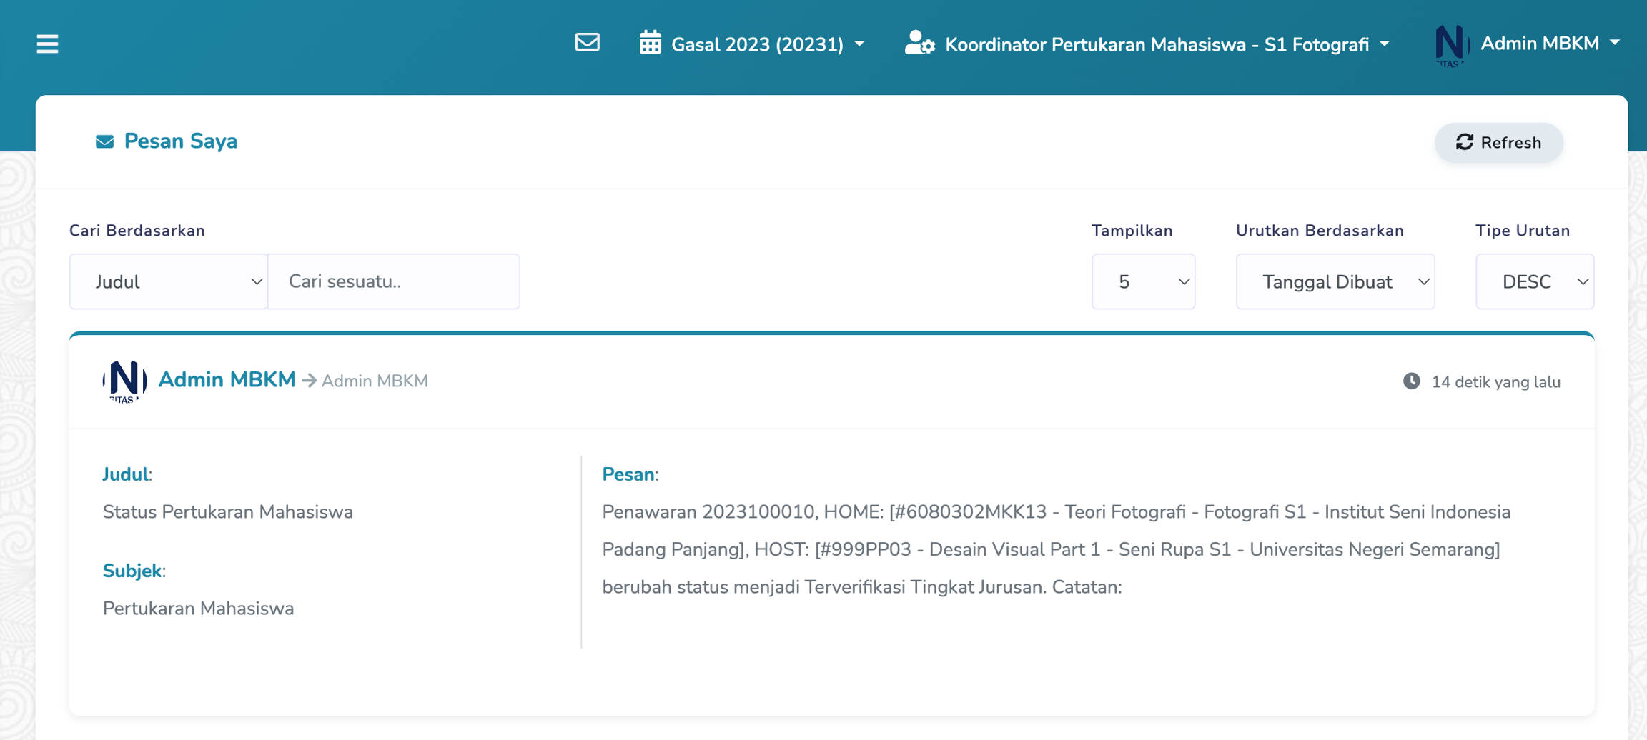
Task: Click the Admin MBKM avatar in top bar
Action: pyautogui.click(x=1451, y=44)
